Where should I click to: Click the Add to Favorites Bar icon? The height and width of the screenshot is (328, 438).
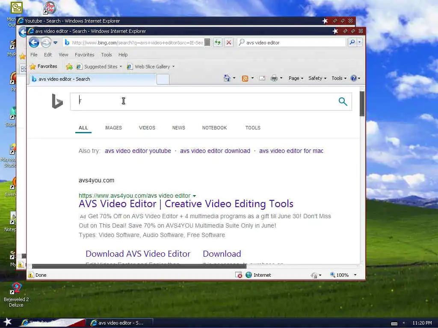(x=69, y=66)
